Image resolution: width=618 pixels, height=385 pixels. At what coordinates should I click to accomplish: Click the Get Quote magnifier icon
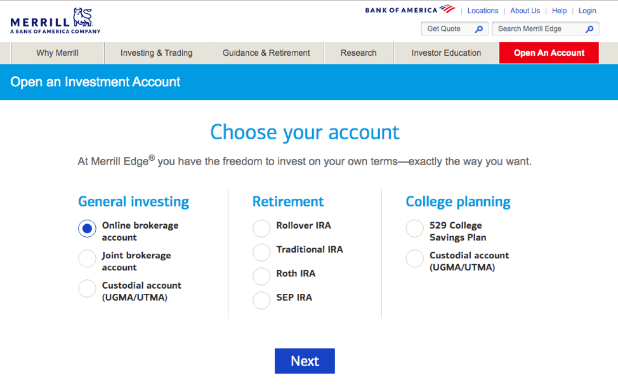479,29
